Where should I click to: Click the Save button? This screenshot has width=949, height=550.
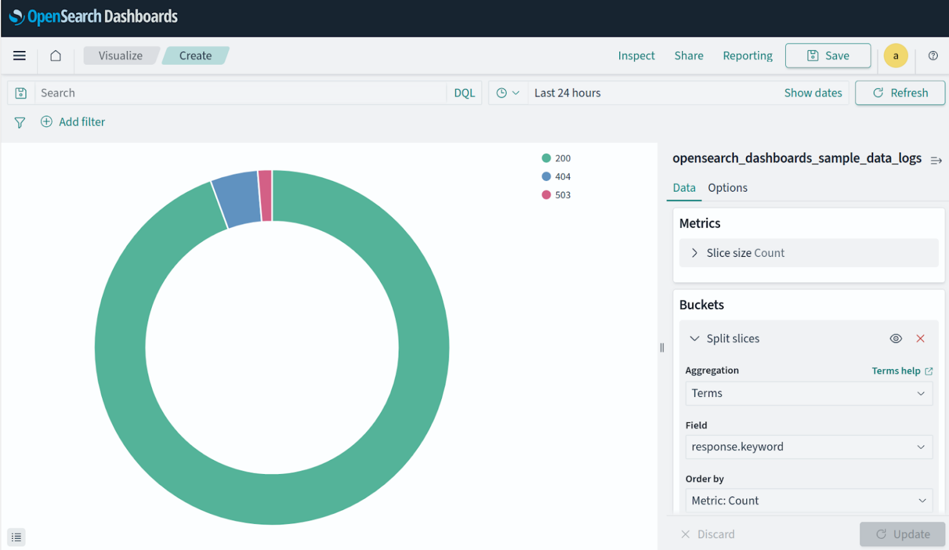click(828, 56)
